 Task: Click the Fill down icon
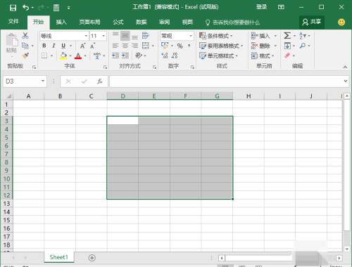coord(287,46)
